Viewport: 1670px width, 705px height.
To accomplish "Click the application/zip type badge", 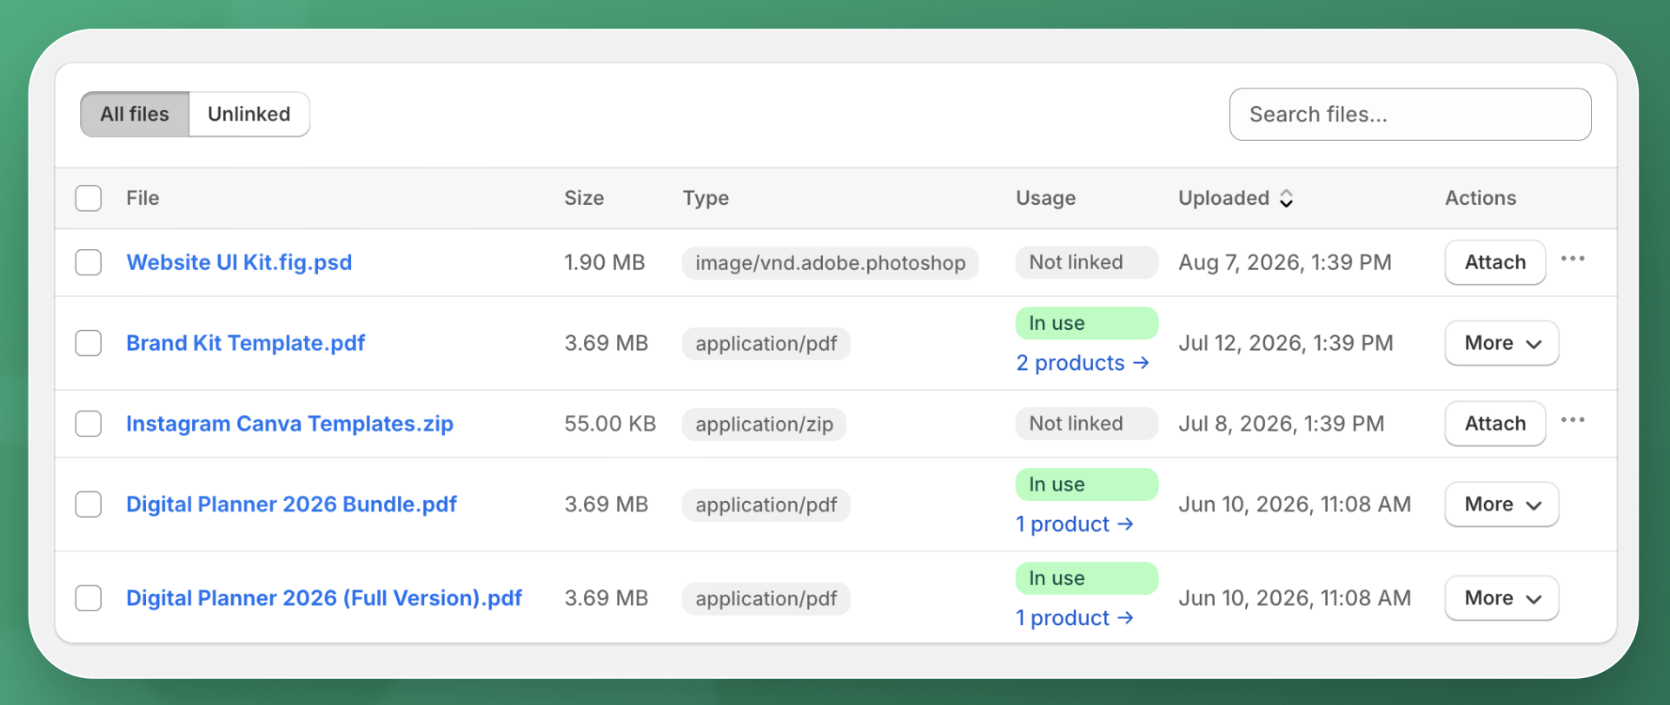I will (x=764, y=424).
